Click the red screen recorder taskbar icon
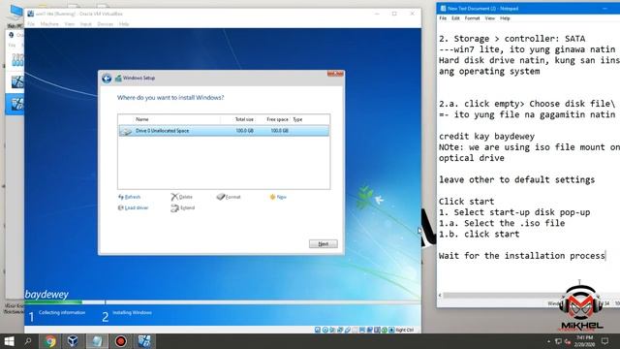This screenshot has height=349, width=620. click(x=120, y=341)
